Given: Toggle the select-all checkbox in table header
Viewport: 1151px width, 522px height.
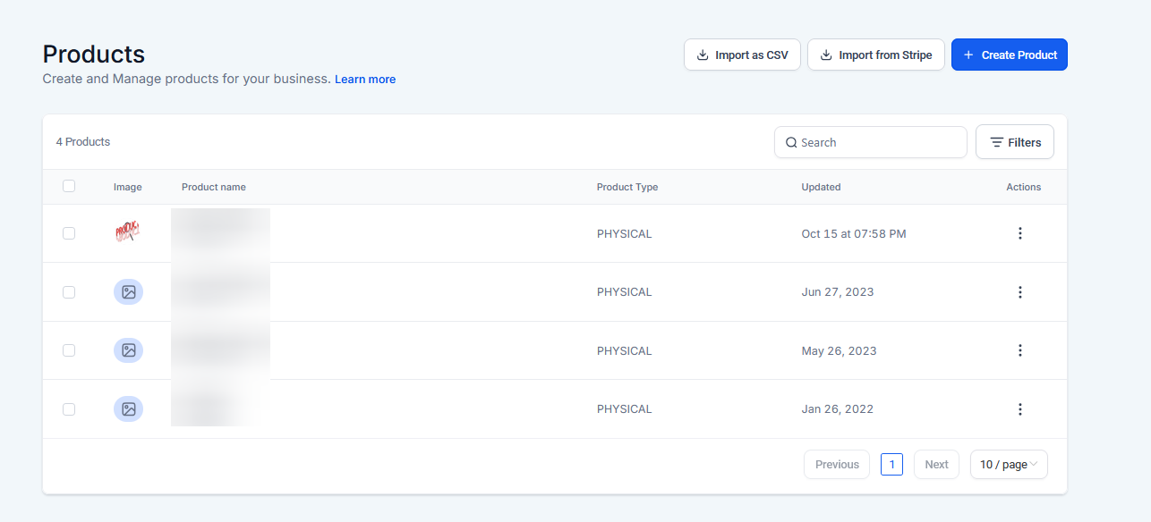Looking at the screenshot, I should point(69,187).
